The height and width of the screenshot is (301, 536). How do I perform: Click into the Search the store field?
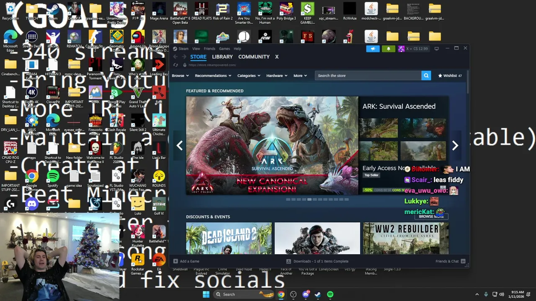click(x=368, y=76)
